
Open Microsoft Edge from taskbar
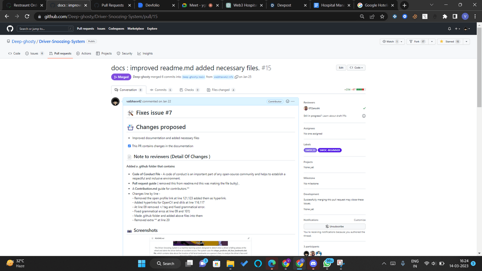(272, 264)
